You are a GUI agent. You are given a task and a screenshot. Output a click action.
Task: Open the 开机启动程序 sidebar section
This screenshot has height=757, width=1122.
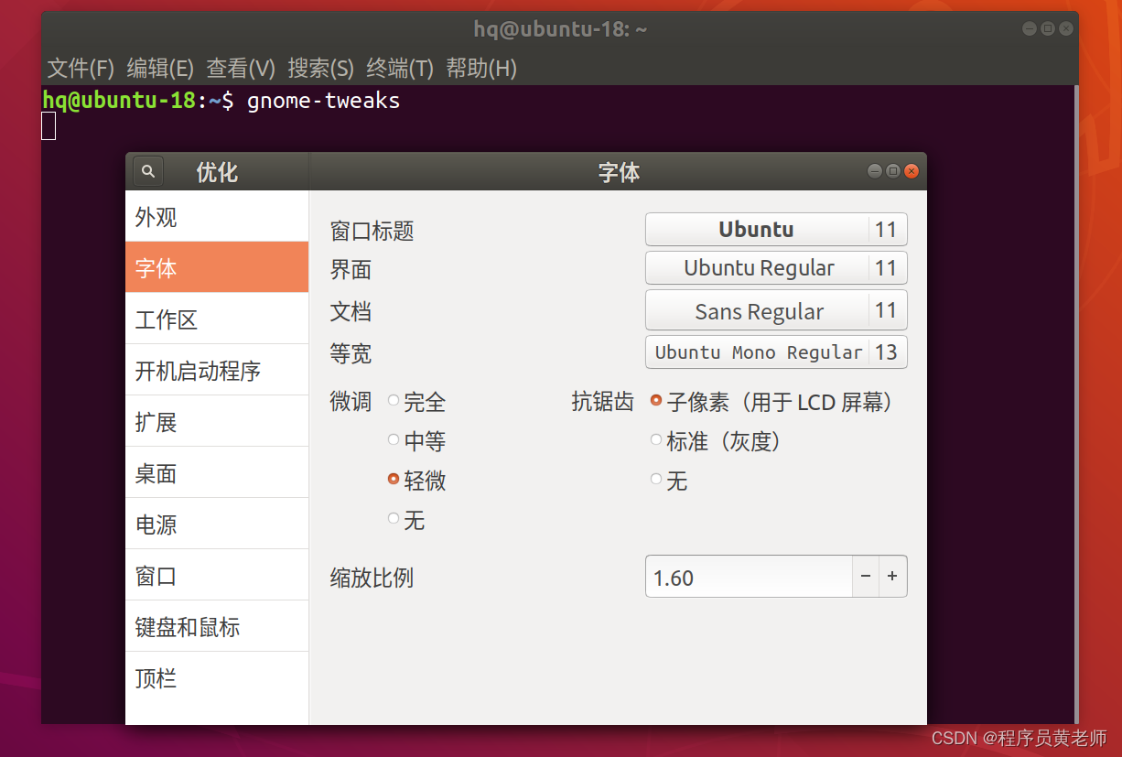pos(217,371)
